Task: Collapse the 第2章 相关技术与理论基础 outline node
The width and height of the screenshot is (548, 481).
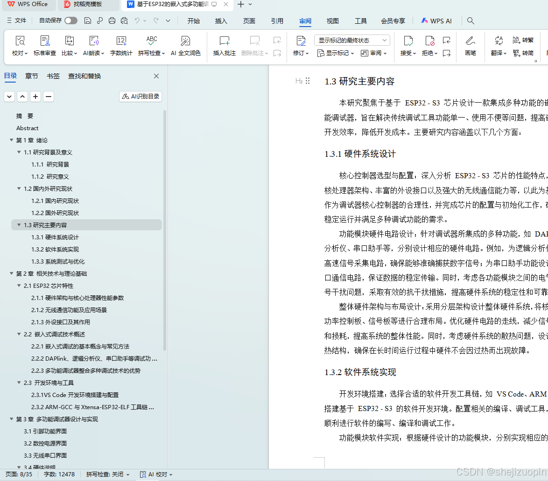Action: tap(11, 273)
